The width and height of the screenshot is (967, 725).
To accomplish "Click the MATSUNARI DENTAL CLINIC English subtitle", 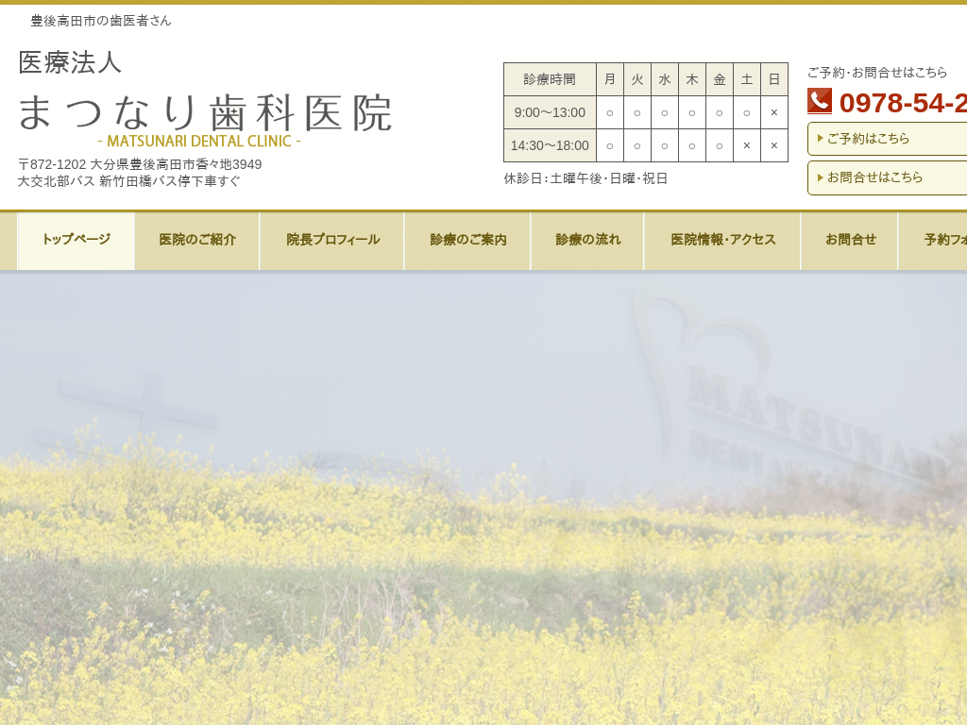I will click(x=201, y=143).
